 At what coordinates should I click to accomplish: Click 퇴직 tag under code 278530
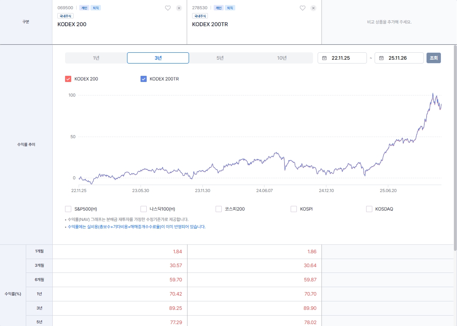coord(230,8)
